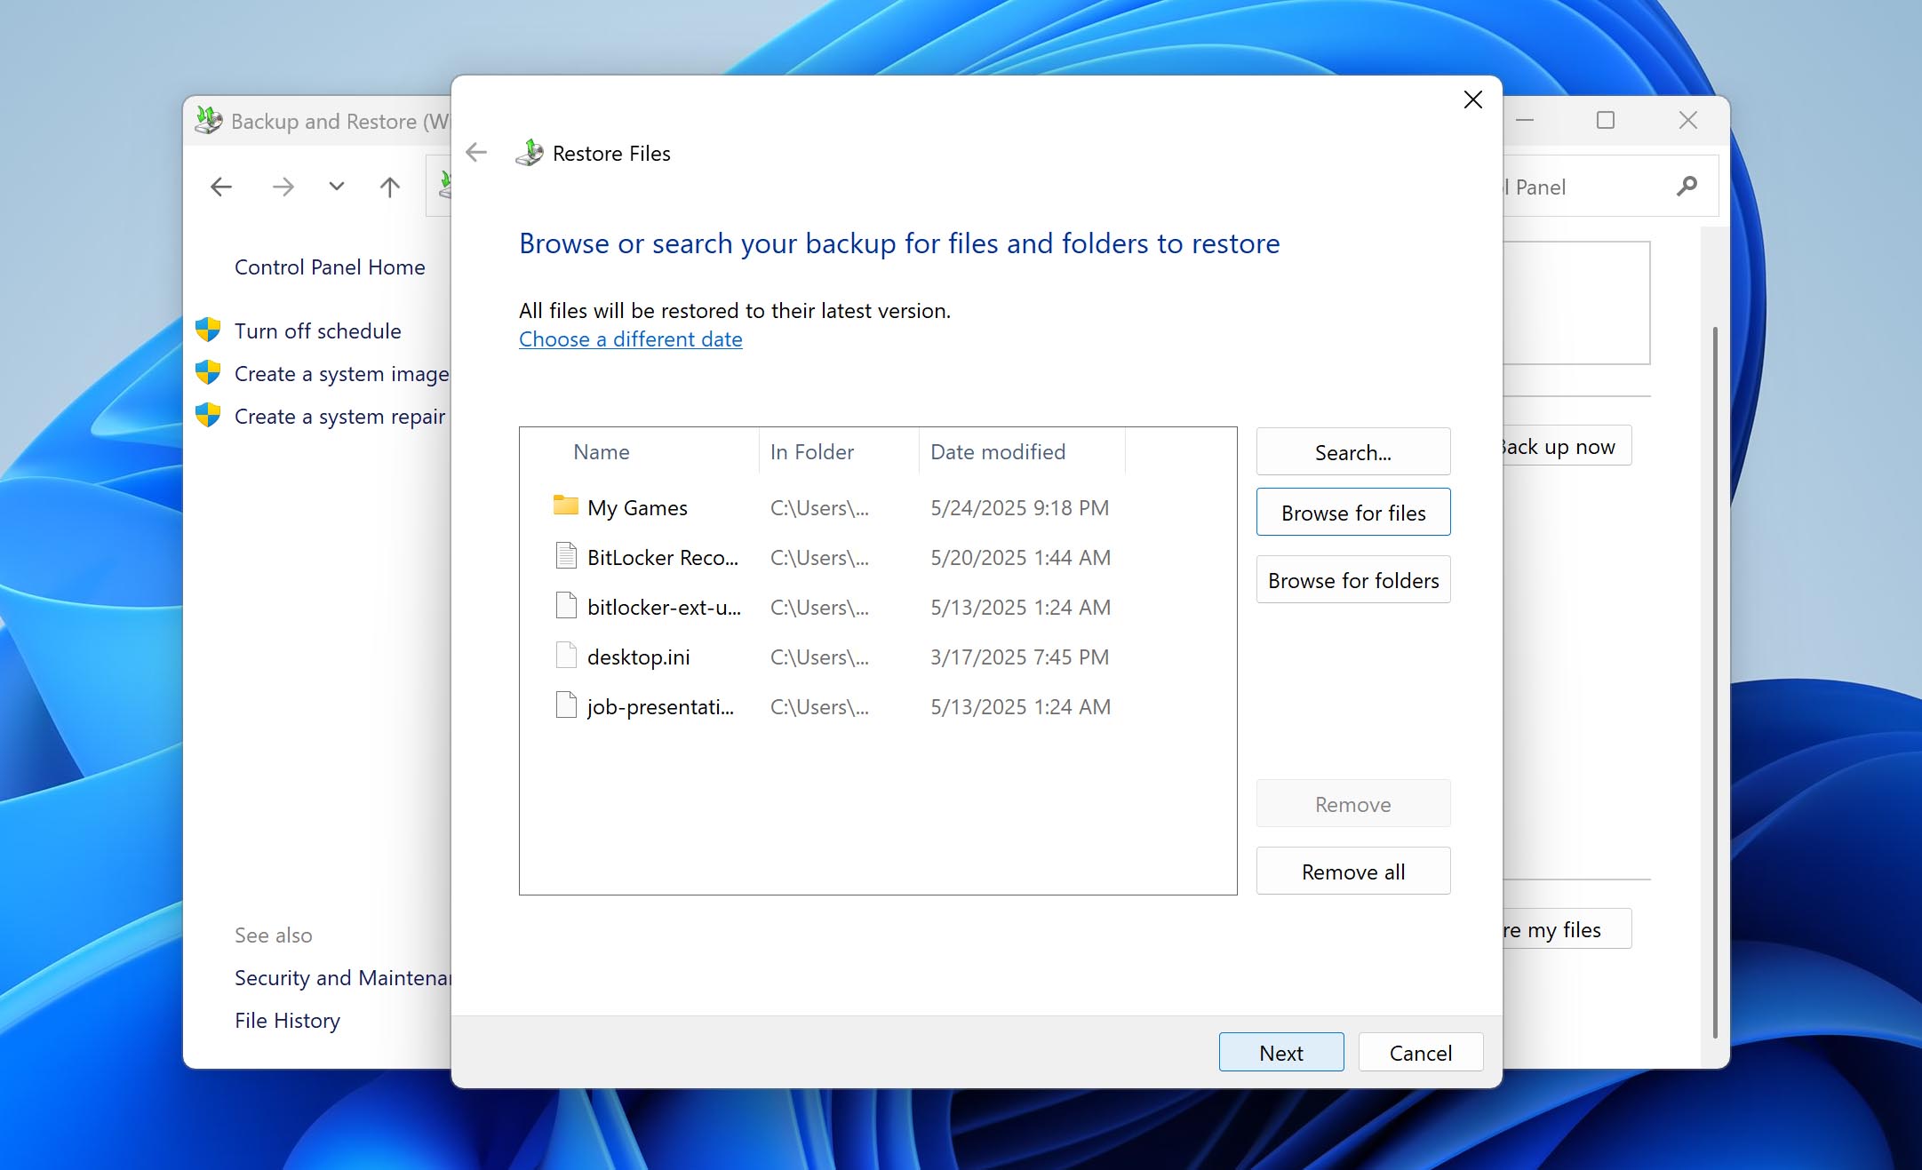Click Create a system image link
1922x1170 pixels.
[342, 374]
